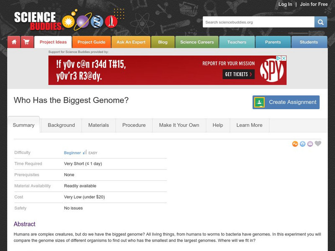Switch to the Procedure tab
This screenshot has height=251, width=335.
pos(134,125)
